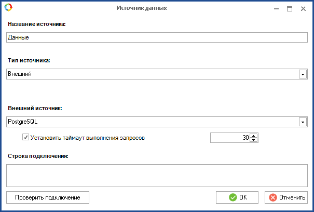Click the Проверить подключение button
This screenshot has height=212, width=314.
point(48,197)
